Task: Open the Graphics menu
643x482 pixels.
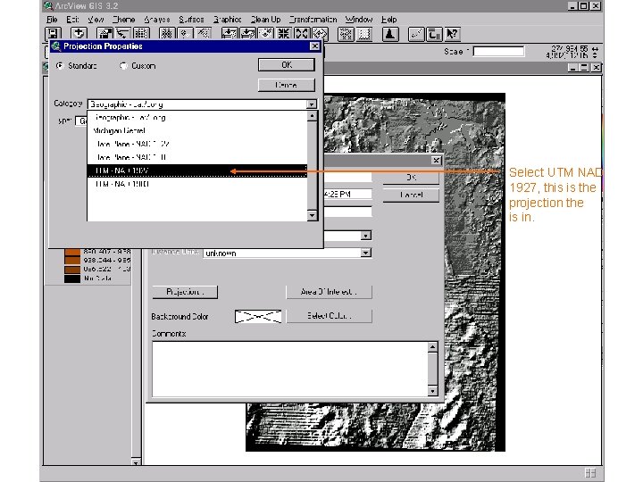Action: (x=227, y=20)
